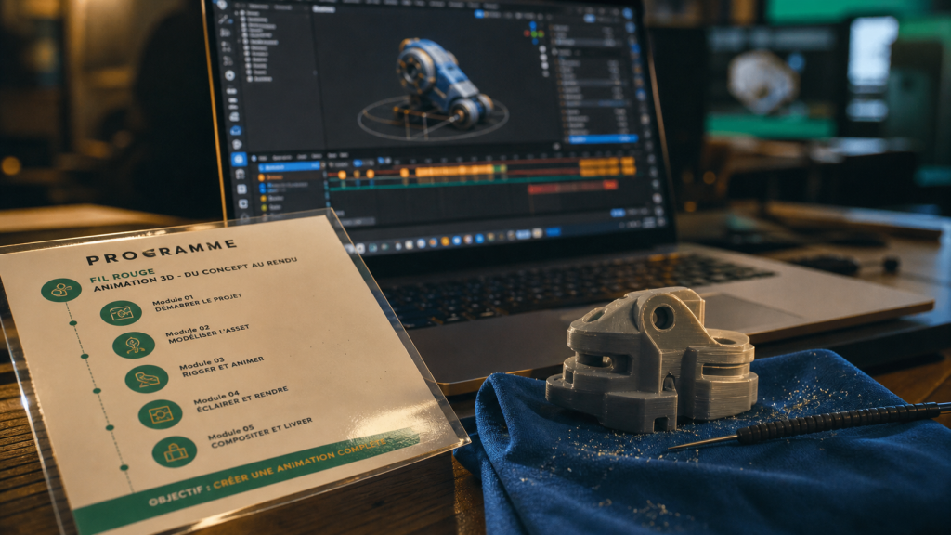Click the colored axis navigation gizmo in the viewport
The height and width of the screenshot is (535, 951).
(x=533, y=33)
